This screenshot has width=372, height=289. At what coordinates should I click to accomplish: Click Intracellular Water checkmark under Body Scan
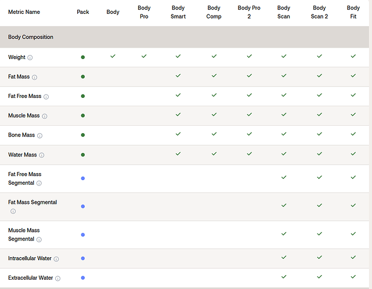click(284, 257)
